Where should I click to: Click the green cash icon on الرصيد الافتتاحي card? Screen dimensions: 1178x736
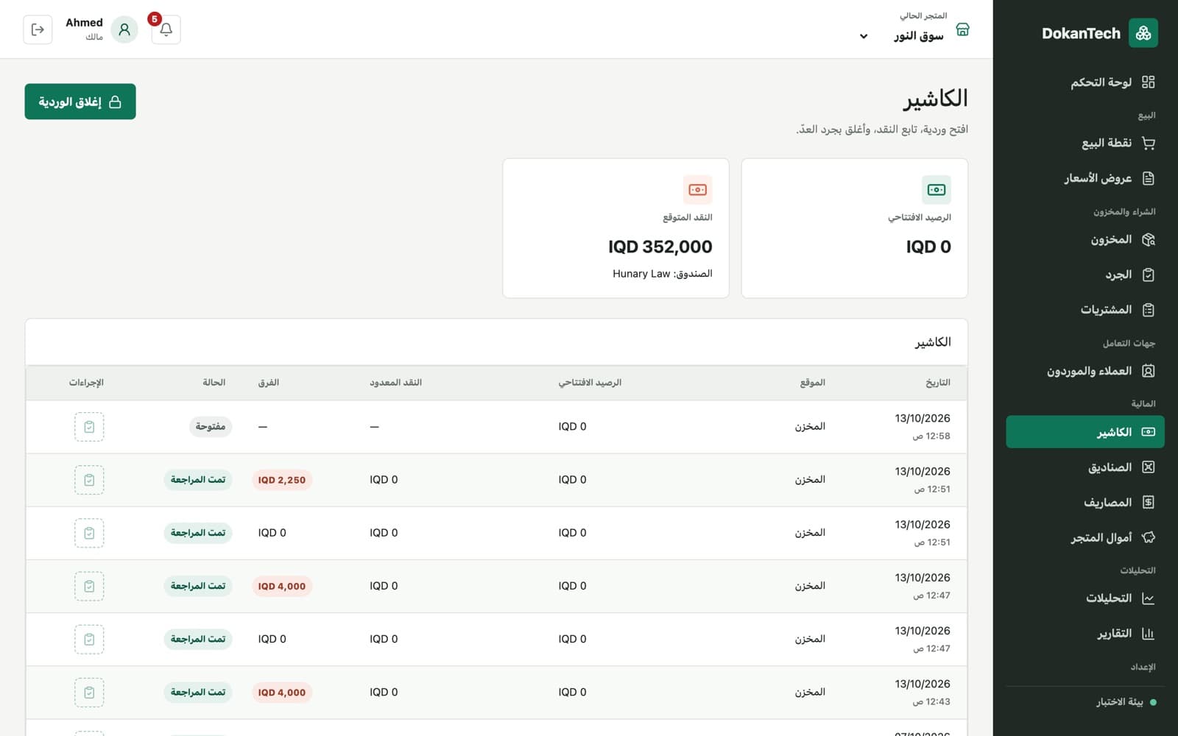[937, 190]
